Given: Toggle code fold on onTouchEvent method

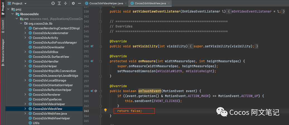Looking at the screenshot, I should [101, 91].
